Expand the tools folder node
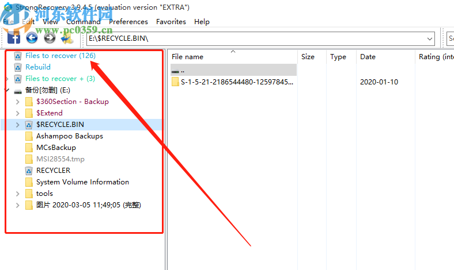Image resolution: width=454 pixels, height=270 pixels. click(x=18, y=194)
